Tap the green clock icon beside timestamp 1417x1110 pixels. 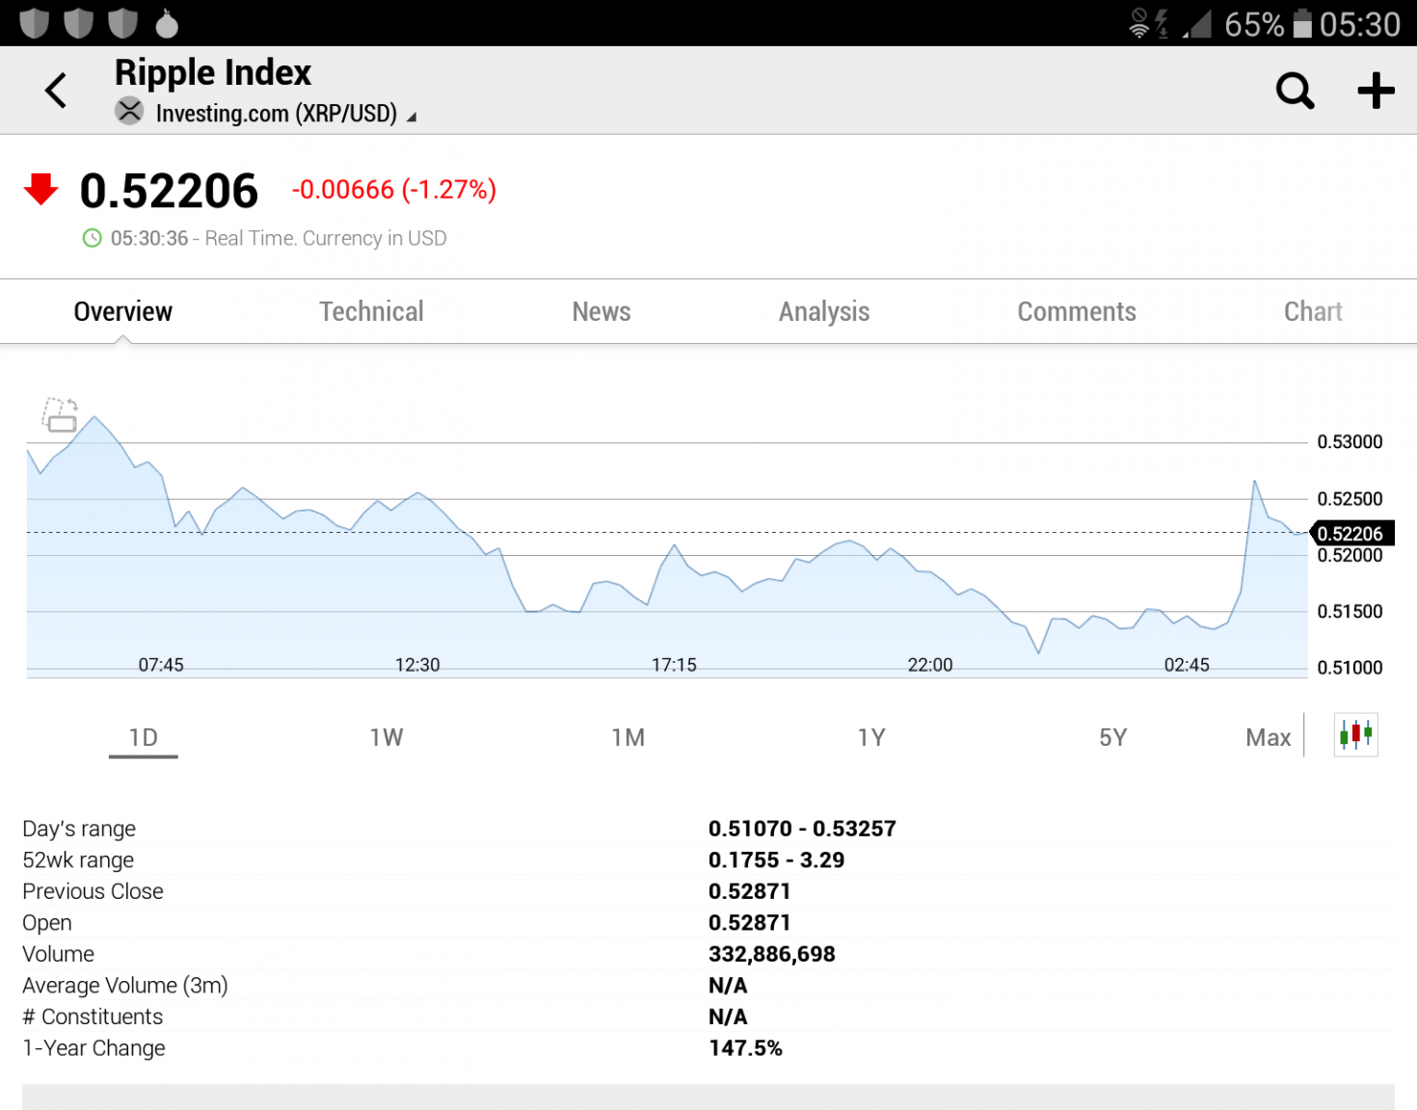click(x=92, y=238)
